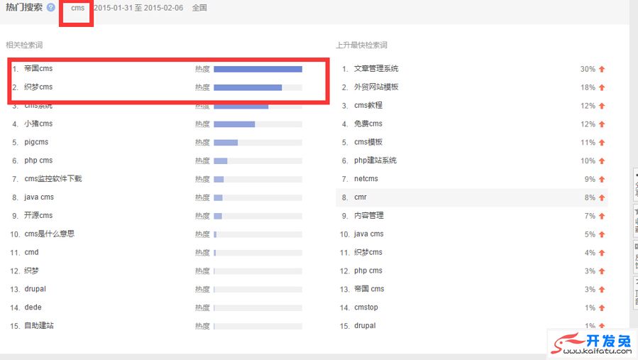This screenshot has height=360, width=638.
Task: Click the up arrow beside 8%
Action: [x=602, y=197]
